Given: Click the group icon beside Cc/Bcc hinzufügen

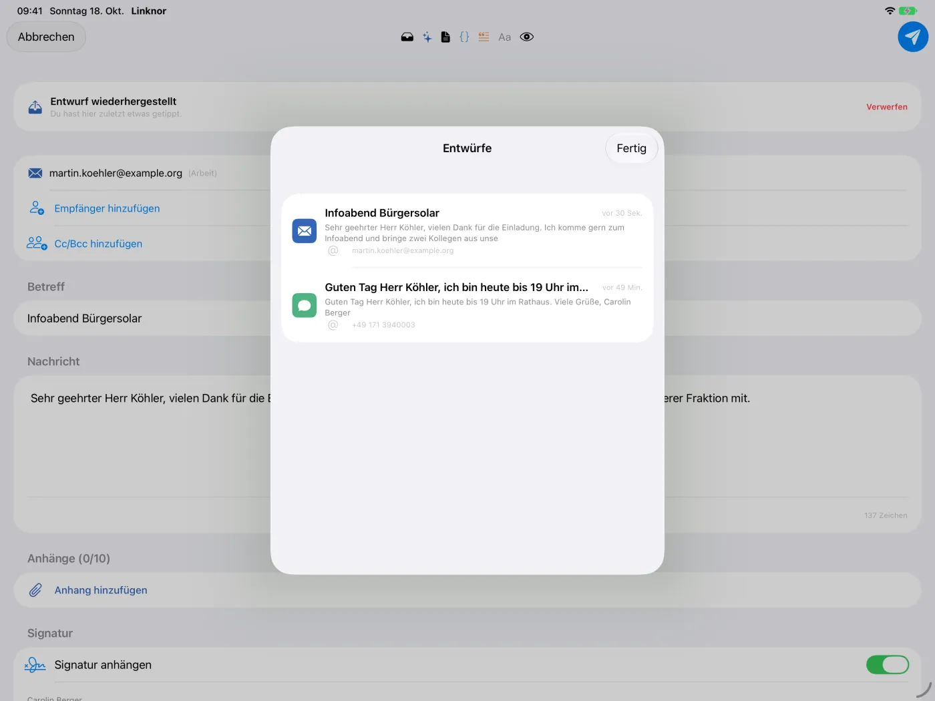Looking at the screenshot, I should coord(37,244).
